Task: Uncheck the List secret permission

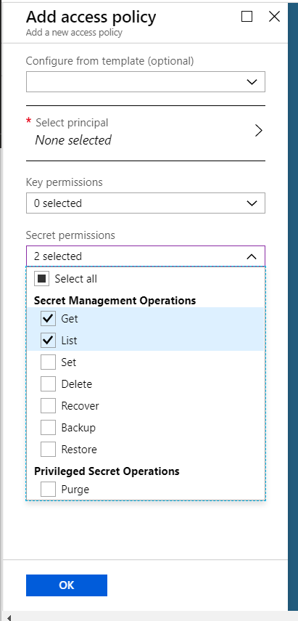Action: click(x=49, y=340)
